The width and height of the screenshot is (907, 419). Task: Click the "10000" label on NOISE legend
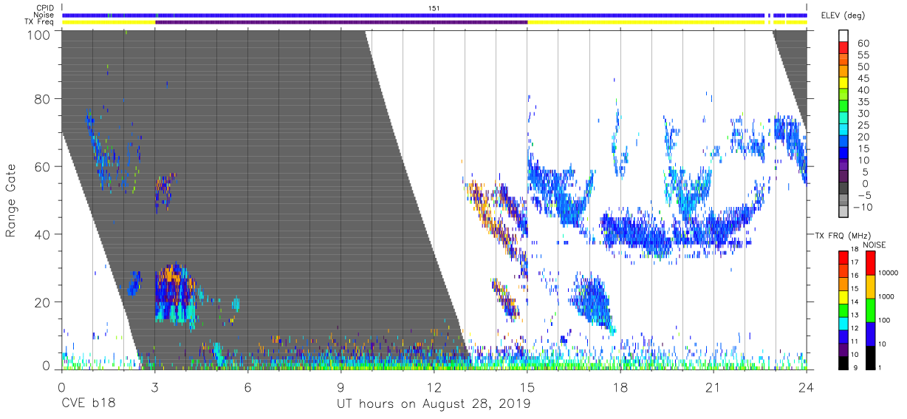(x=889, y=273)
